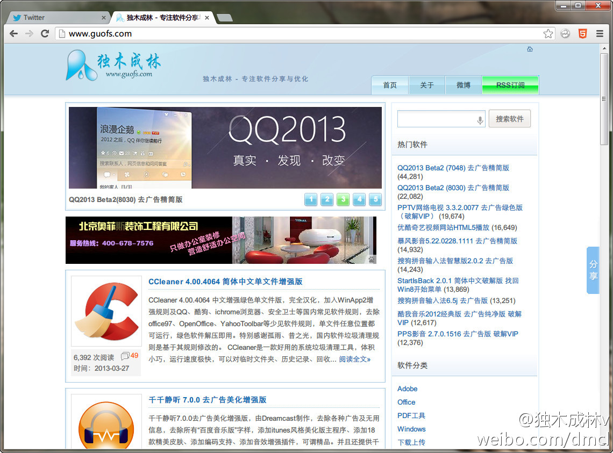Viewport: 613px width, 453px height.
Task: Open the 千千静听 7.0.0 article title
Action: point(207,400)
